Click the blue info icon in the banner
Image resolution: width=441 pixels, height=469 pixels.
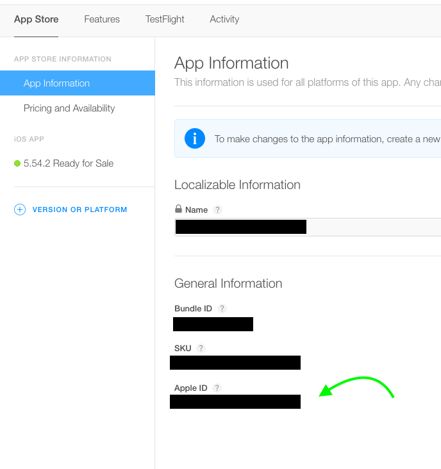pos(195,138)
